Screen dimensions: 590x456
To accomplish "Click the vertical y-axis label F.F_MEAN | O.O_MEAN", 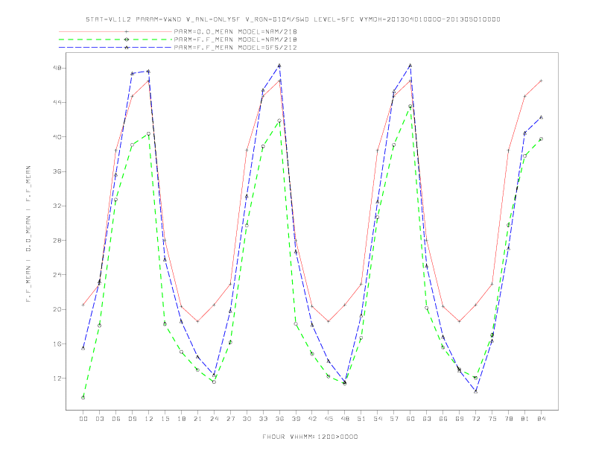I will coord(28,234).
